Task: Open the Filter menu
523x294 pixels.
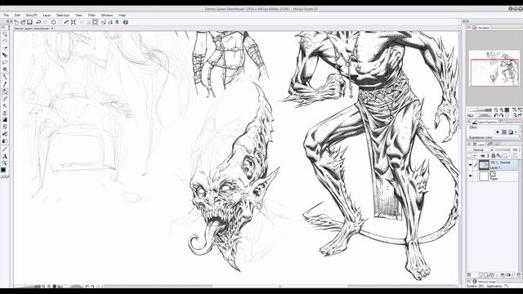Action: point(92,16)
